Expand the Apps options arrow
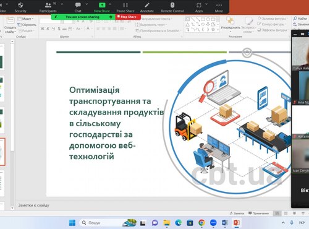 click(x=206, y=4)
